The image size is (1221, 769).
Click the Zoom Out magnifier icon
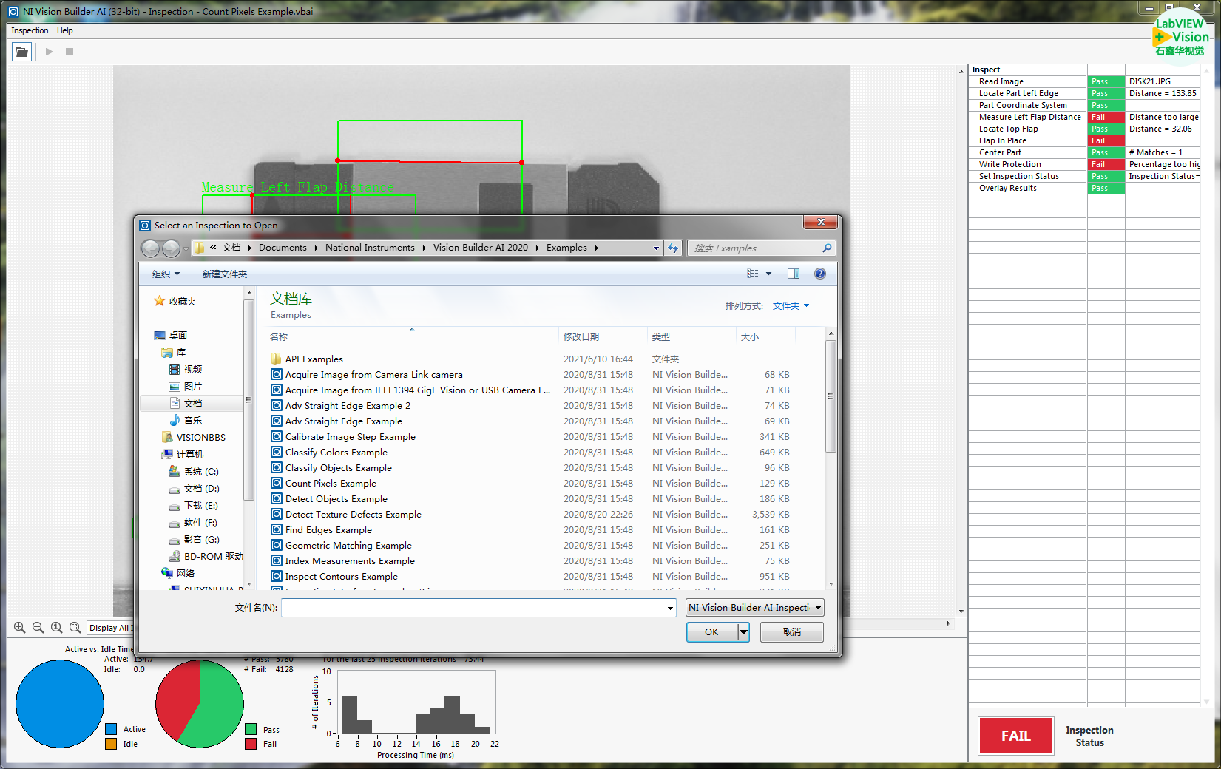[38, 627]
